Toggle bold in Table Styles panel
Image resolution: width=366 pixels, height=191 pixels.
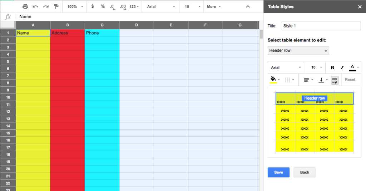pyautogui.click(x=332, y=67)
